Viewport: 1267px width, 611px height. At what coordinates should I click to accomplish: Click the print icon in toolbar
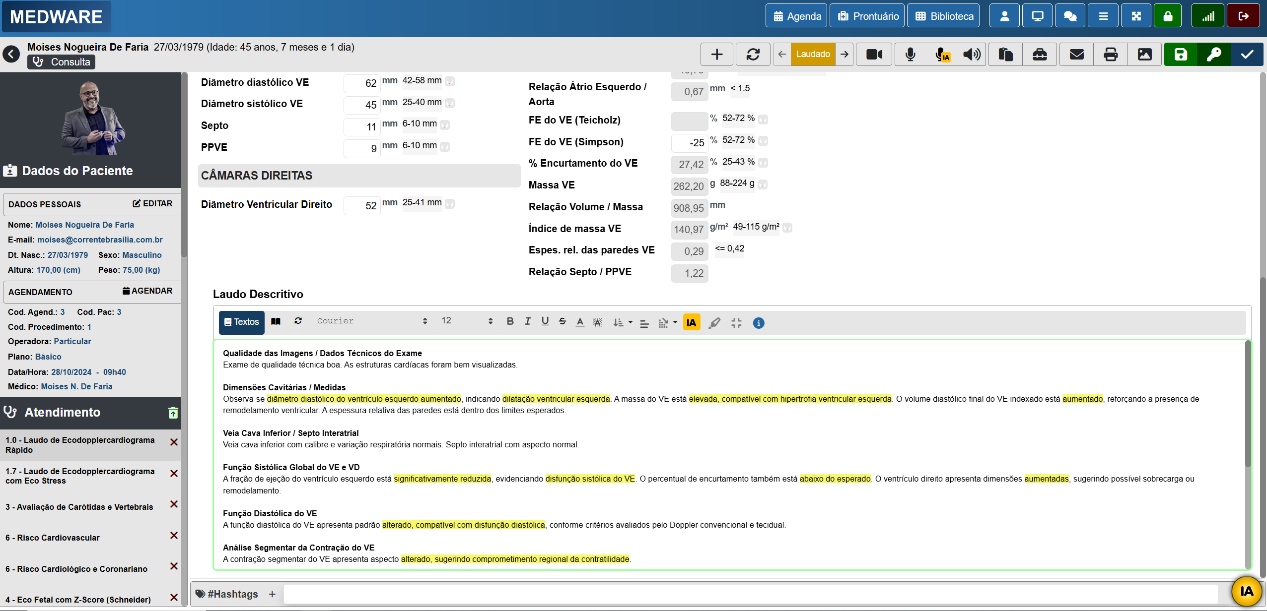pyautogui.click(x=1111, y=54)
